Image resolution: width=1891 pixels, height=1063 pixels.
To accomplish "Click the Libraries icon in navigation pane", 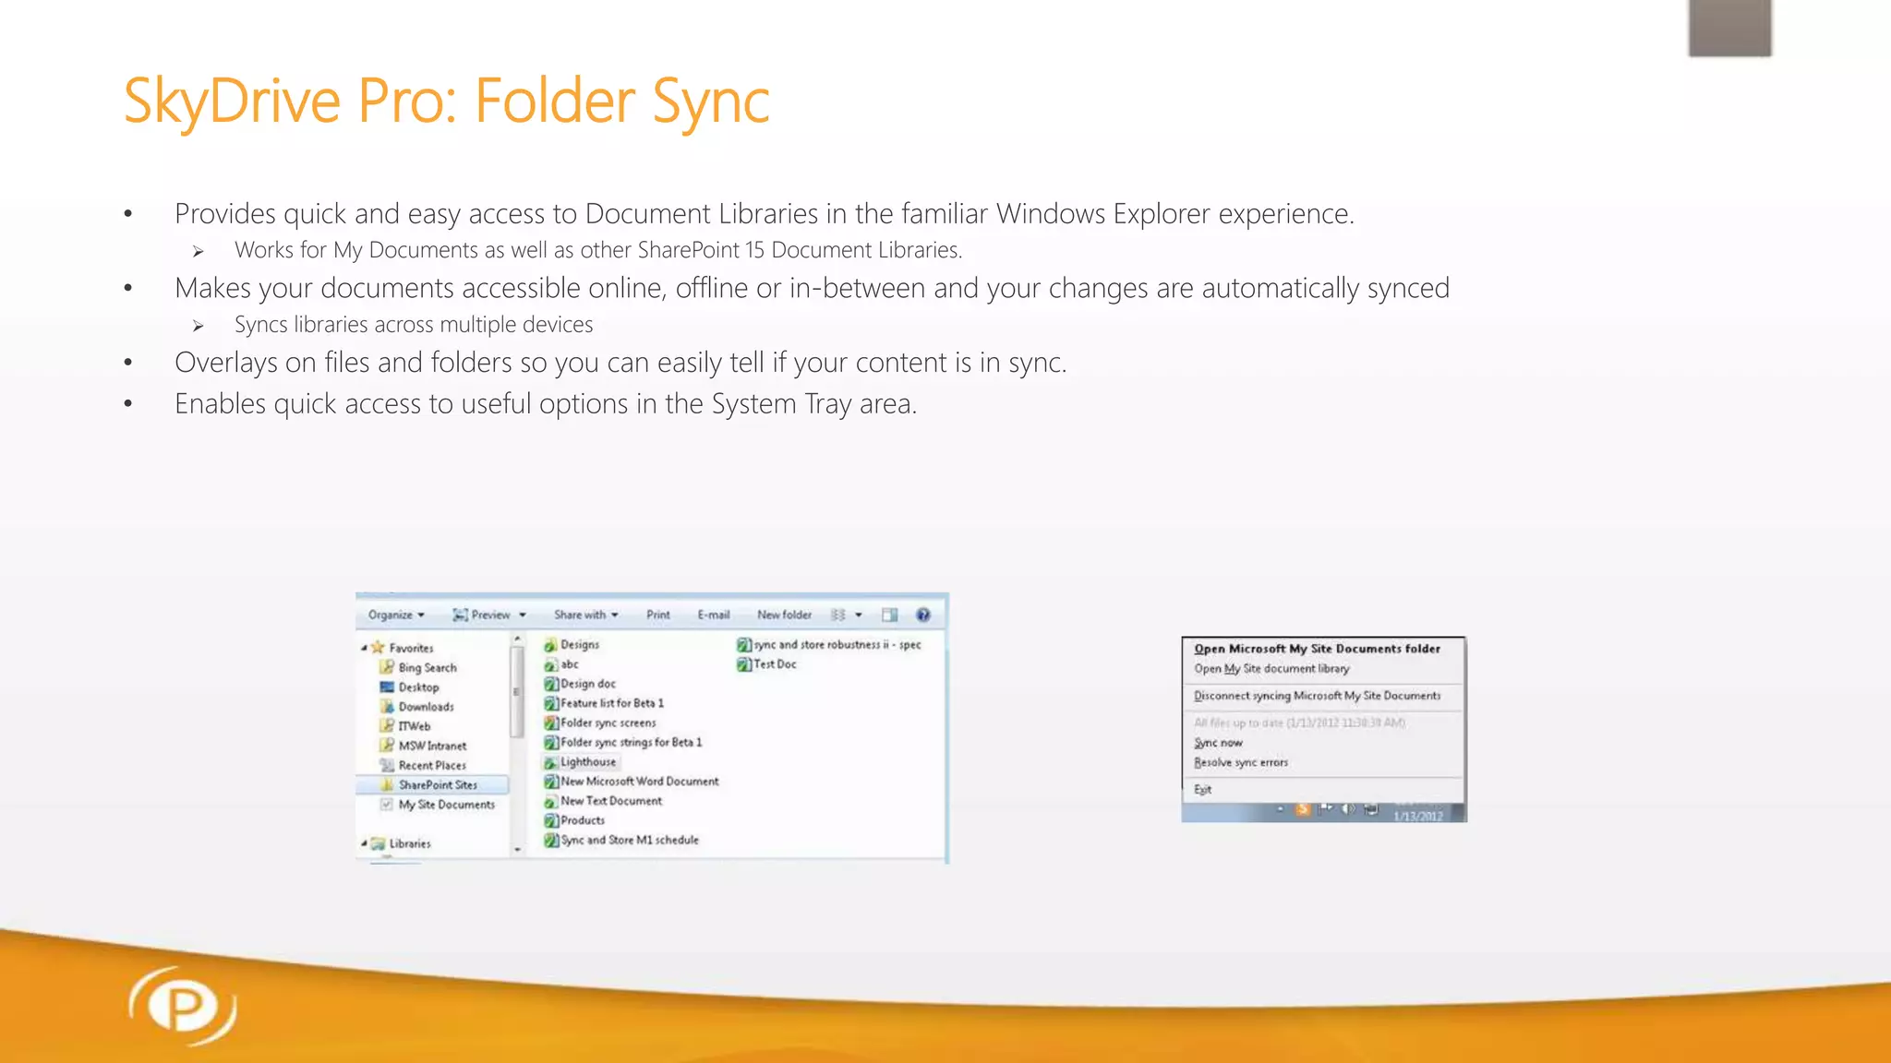I will tap(377, 843).
